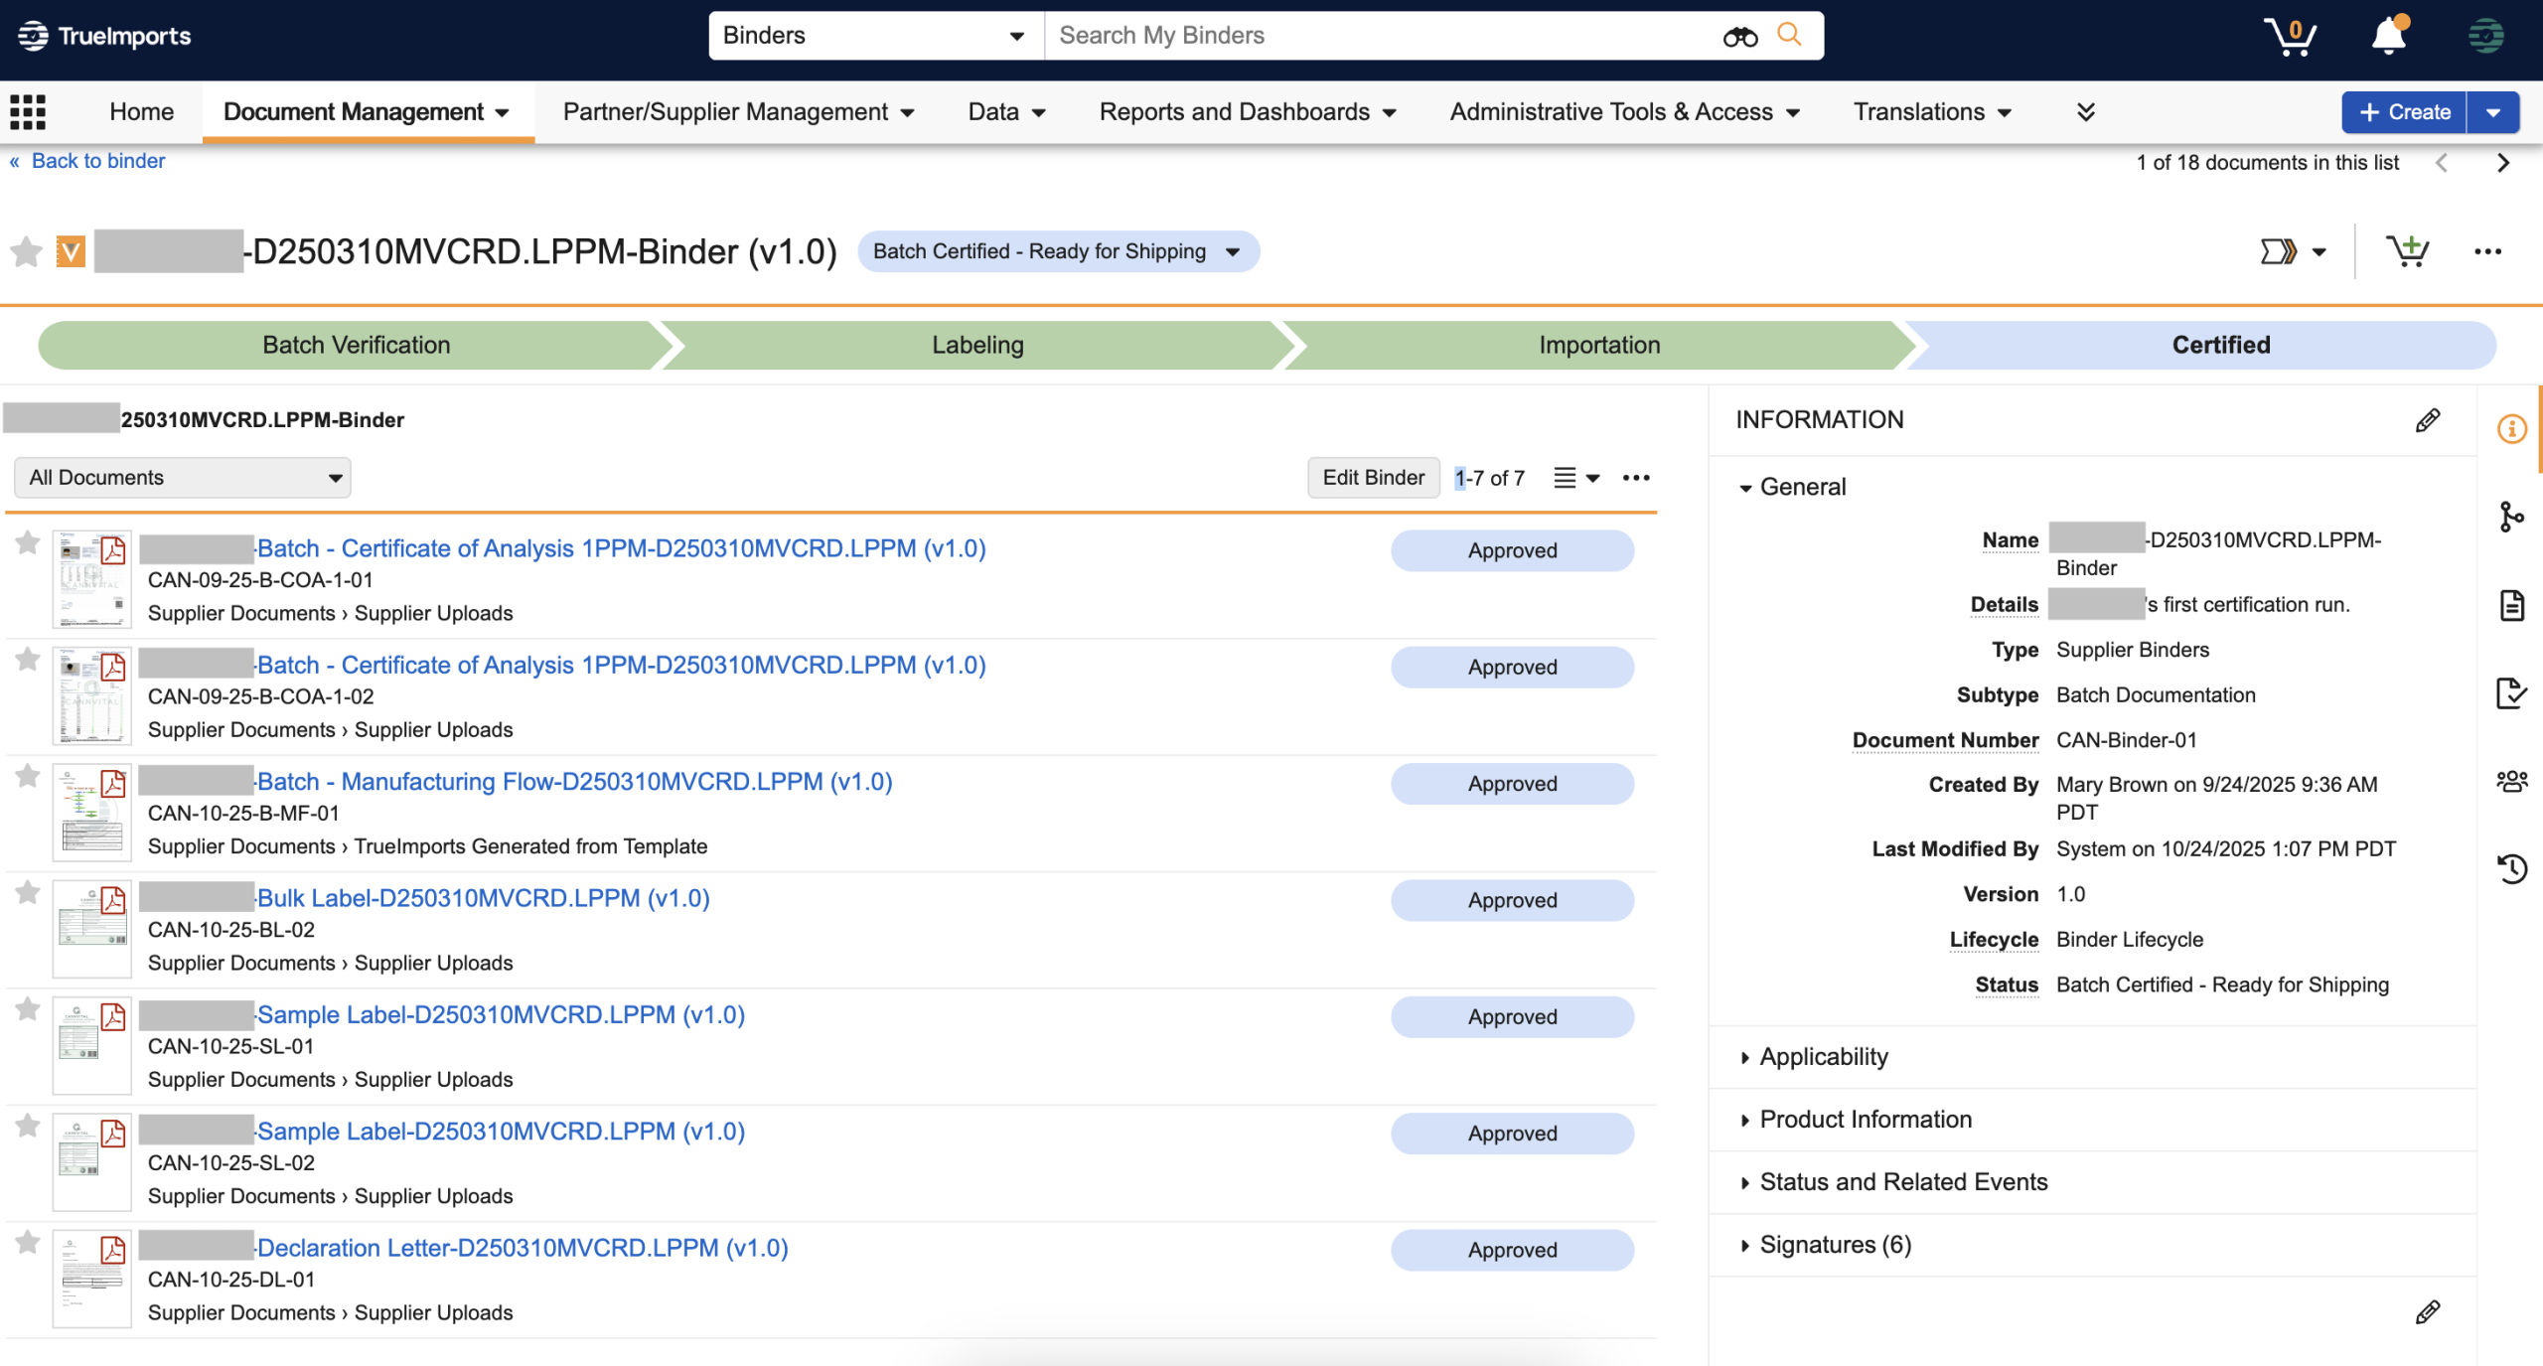
Task: Open the Reports and Dashboards menu
Action: tap(1247, 112)
